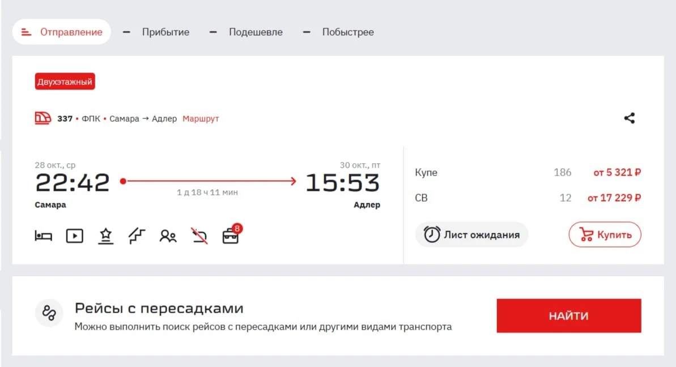Click arrival station Адлер label

(x=367, y=204)
